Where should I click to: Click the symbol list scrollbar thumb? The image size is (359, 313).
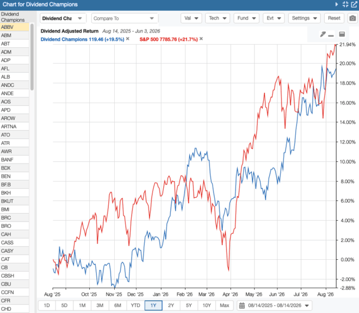click(x=32, y=57)
